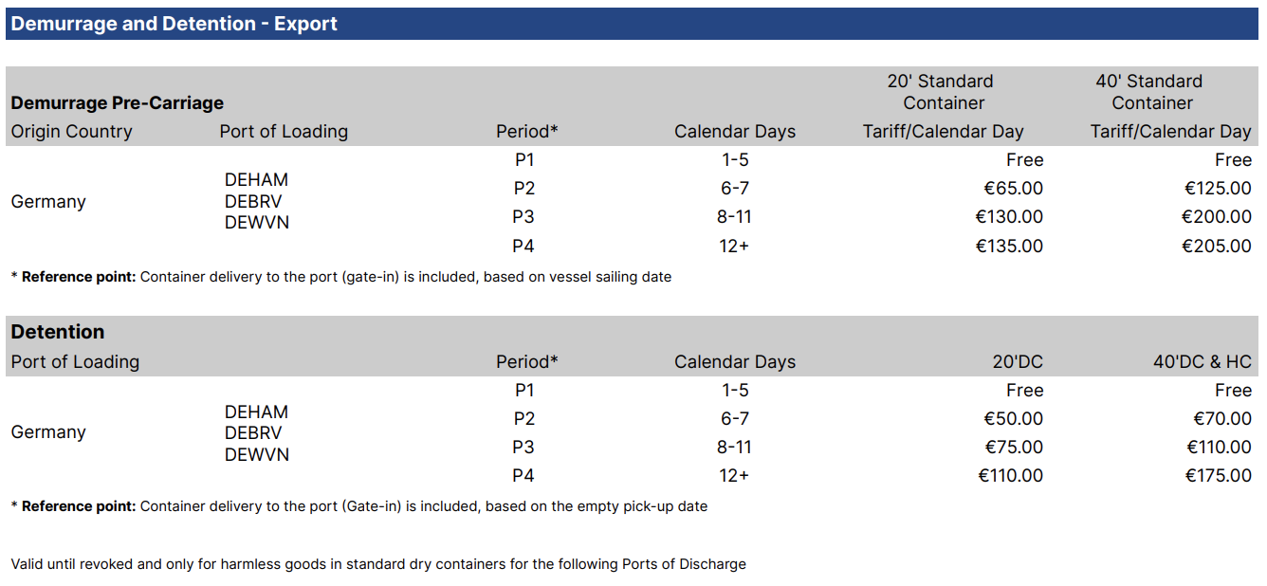This screenshot has height=586, width=1267.
Task: Select the €125.00 40' Standard tariff
Action: tap(1218, 188)
